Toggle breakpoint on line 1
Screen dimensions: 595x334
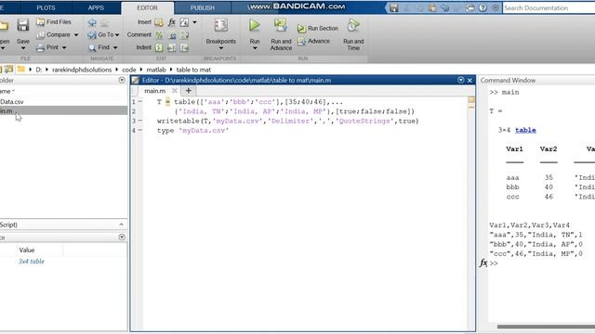pyautogui.click(x=140, y=101)
